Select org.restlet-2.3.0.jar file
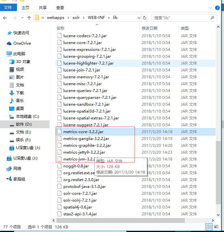 pos(81,180)
